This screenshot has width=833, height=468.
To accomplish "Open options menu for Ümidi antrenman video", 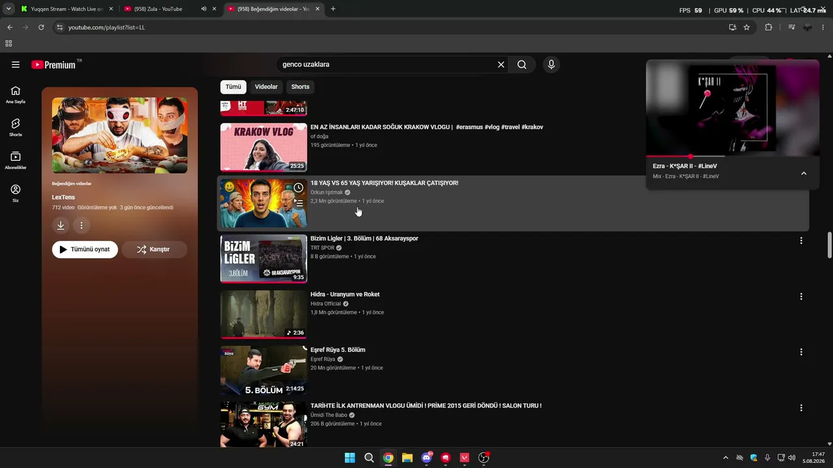I will (x=801, y=408).
